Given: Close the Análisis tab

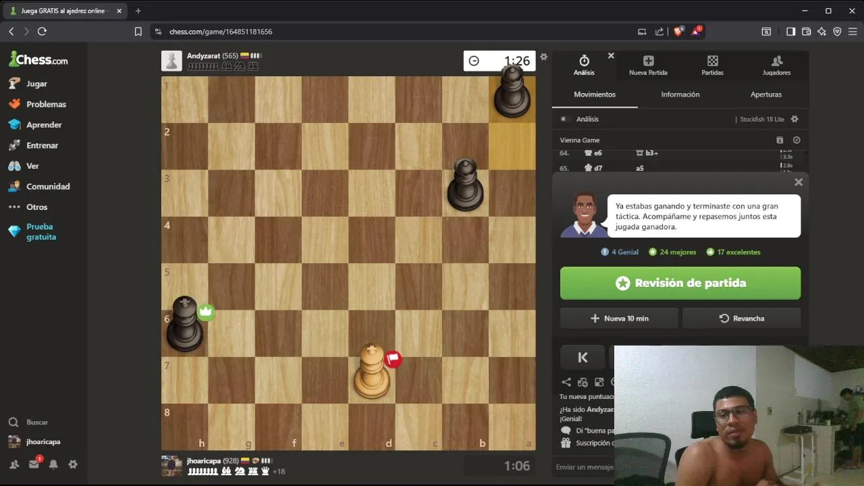Looking at the screenshot, I should [611, 55].
